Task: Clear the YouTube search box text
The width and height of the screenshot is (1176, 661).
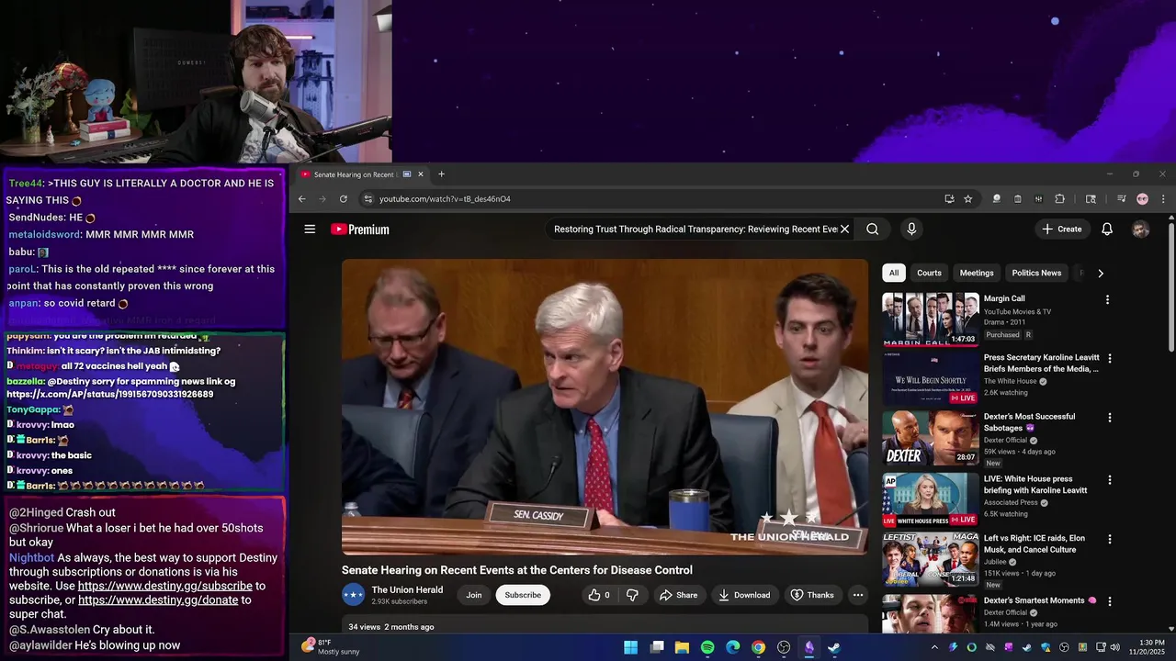Action: [844, 230]
